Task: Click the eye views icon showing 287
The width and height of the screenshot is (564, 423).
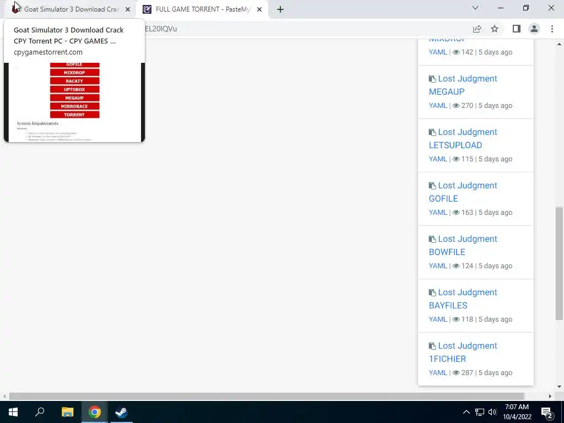Action: [456, 373]
